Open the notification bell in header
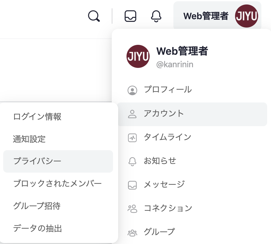 click(156, 16)
